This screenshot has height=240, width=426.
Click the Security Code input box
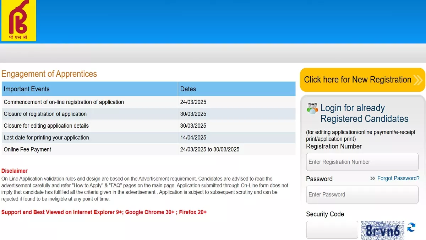coord(332,230)
